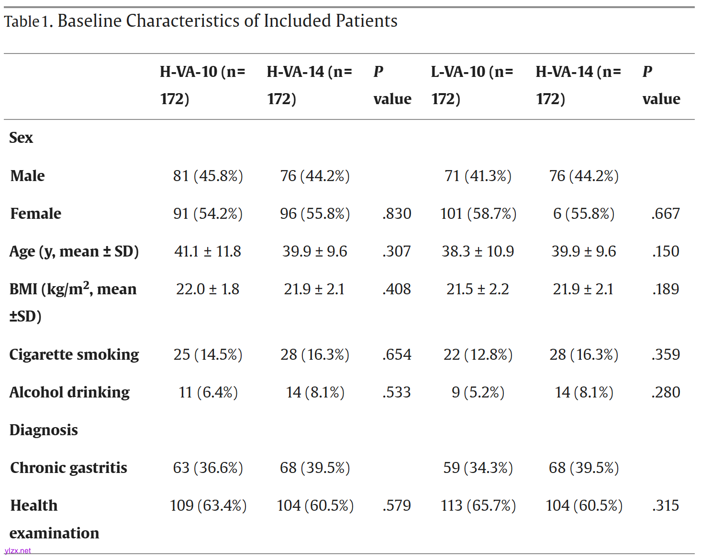
Task: Click the Sex row label
Action: [x=21, y=138]
